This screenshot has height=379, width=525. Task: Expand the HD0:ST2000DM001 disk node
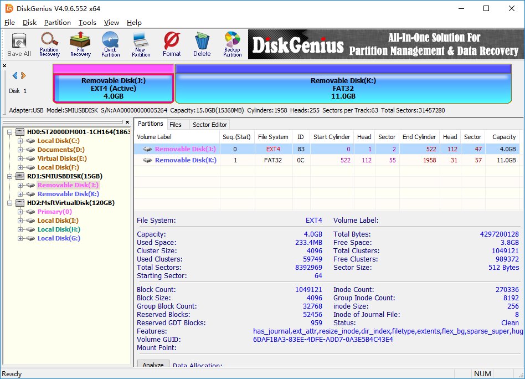(9, 132)
